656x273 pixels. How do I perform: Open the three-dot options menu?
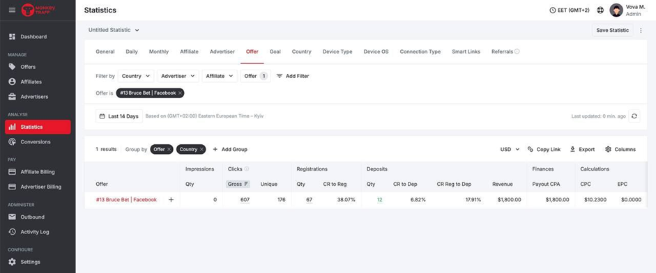click(641, 30)
